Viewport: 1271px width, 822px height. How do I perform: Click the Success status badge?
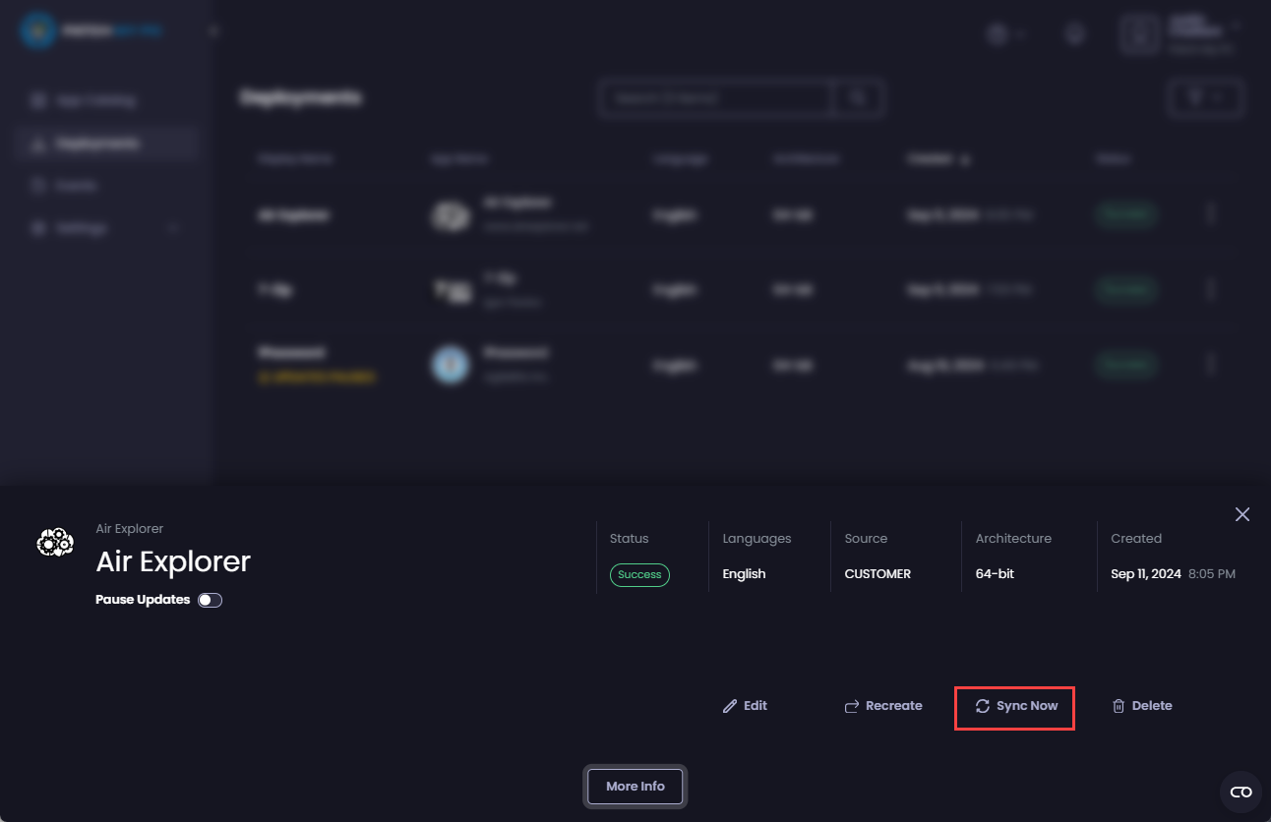(x=639, y=575)
